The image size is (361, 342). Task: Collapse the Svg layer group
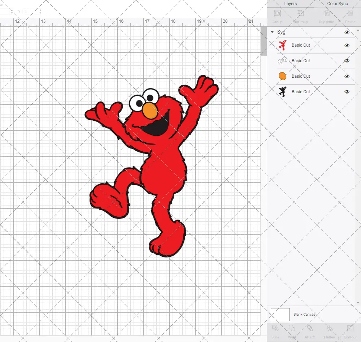(x=272, y=32)
